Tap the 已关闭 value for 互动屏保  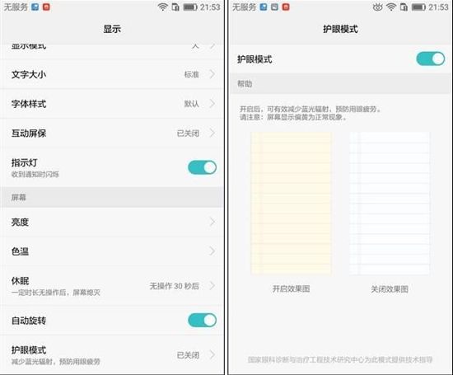click(x=188, y=134)
